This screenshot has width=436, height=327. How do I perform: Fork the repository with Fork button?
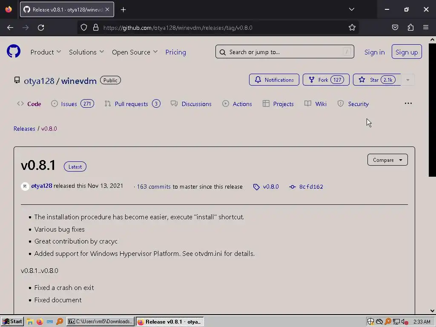coord(326,80)
